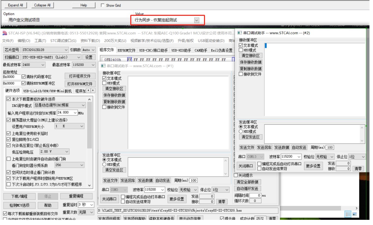Click 清空接收区 in window #2
The image size is (373, 225).
click(x=251, y=55)
